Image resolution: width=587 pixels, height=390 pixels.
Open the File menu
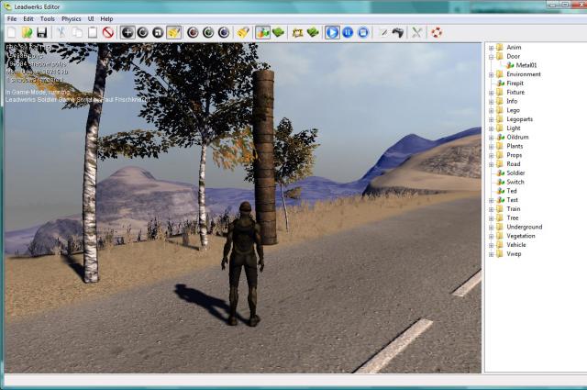click(x=12, y=18)
